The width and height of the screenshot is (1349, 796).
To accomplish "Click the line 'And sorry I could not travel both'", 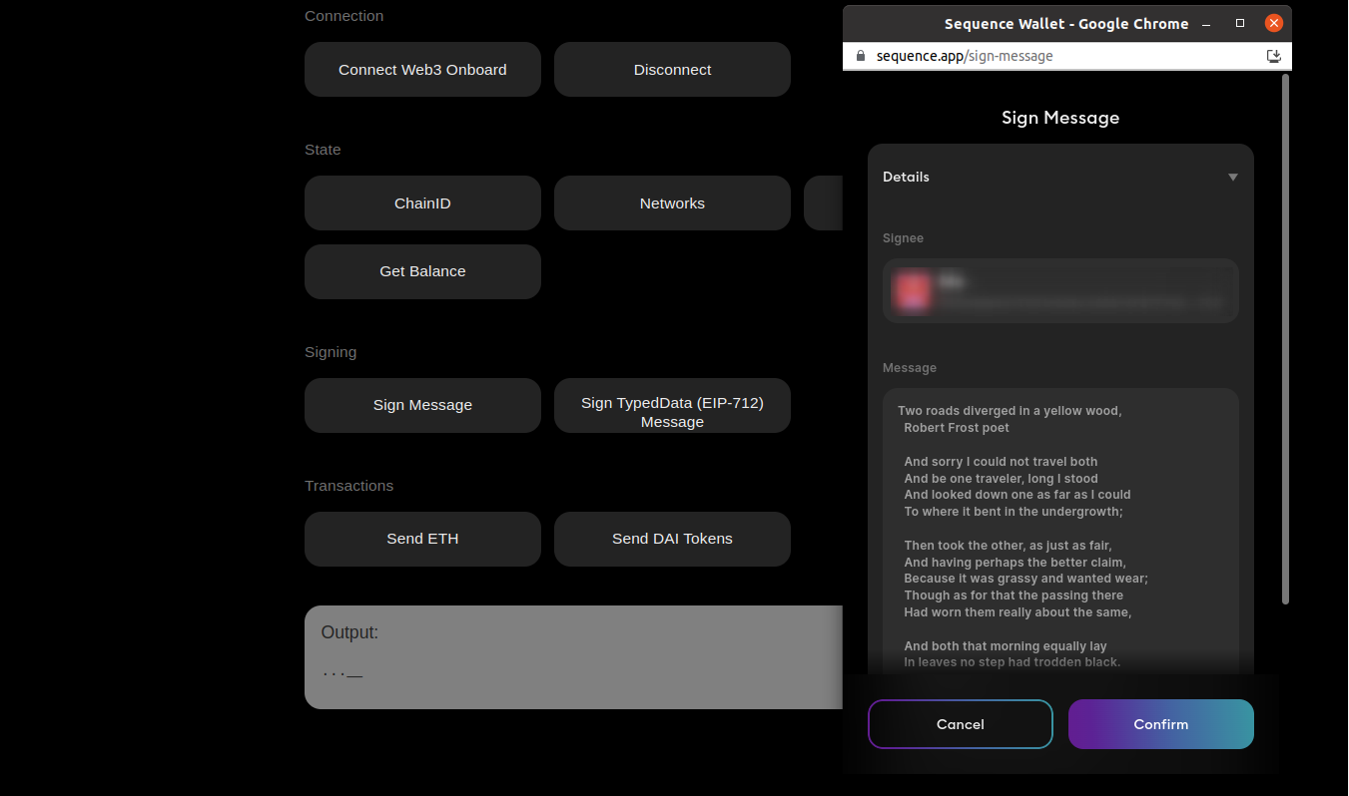I will (1001, 462).
